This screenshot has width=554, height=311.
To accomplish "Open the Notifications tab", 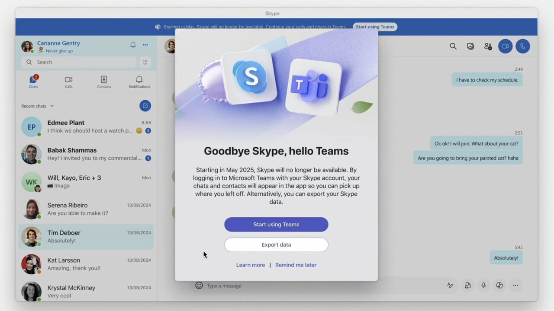I will click(139, 82).
